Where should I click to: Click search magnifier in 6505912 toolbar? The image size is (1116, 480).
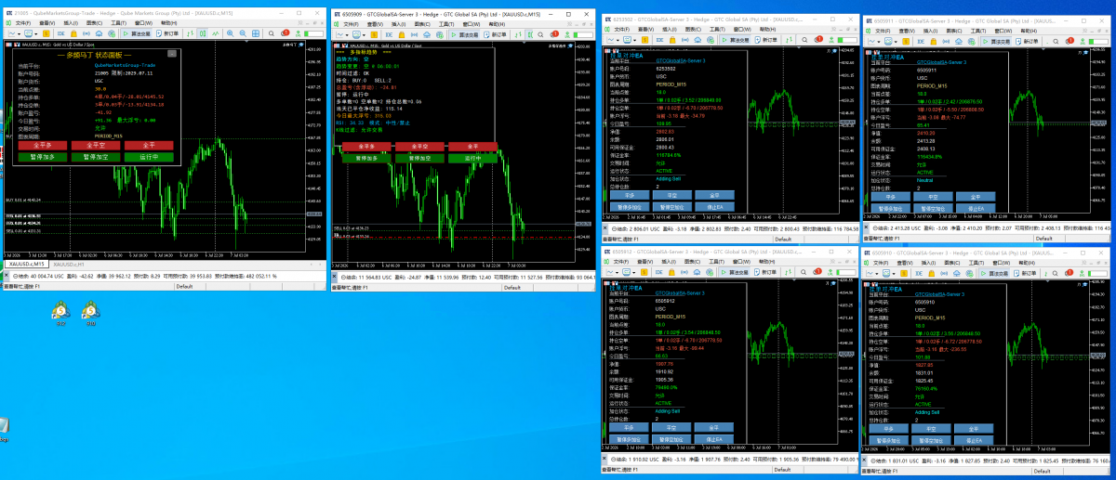coord(804,272)
